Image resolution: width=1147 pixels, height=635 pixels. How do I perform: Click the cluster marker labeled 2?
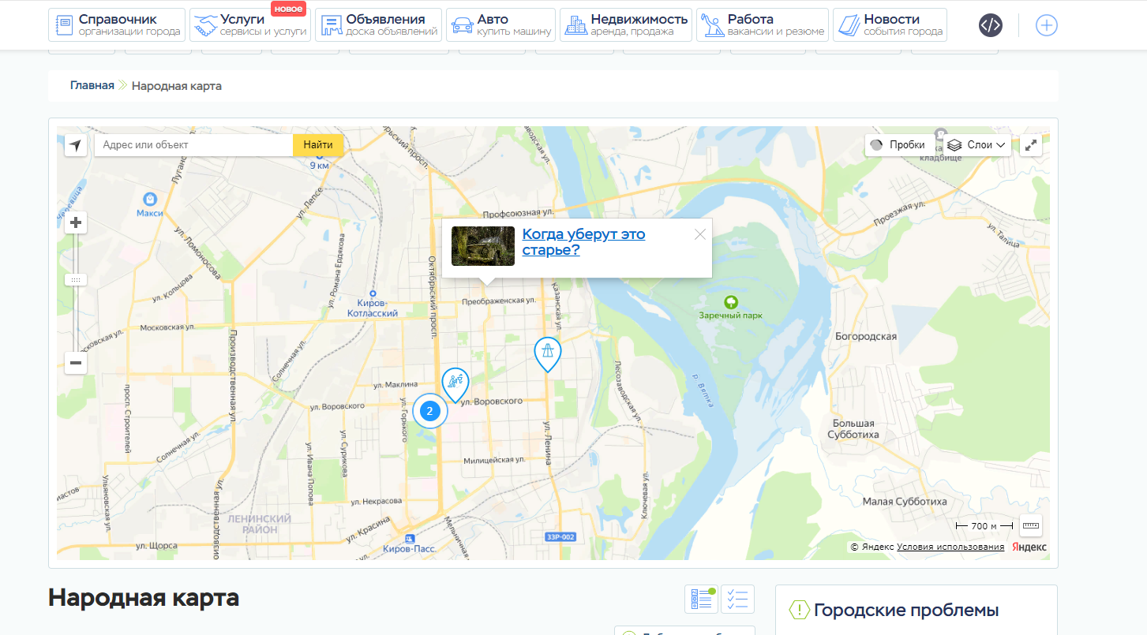[x=429, y=411]
